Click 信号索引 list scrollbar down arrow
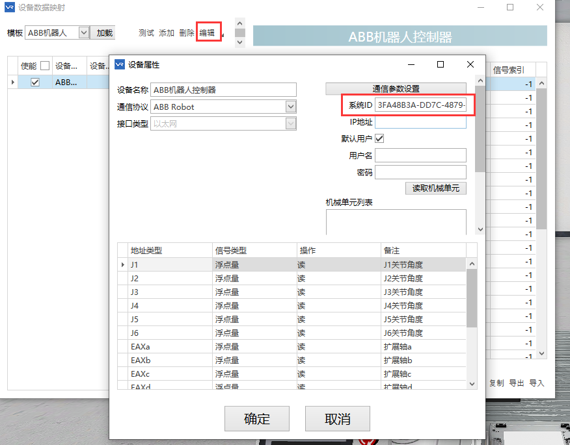 [541, 353]
